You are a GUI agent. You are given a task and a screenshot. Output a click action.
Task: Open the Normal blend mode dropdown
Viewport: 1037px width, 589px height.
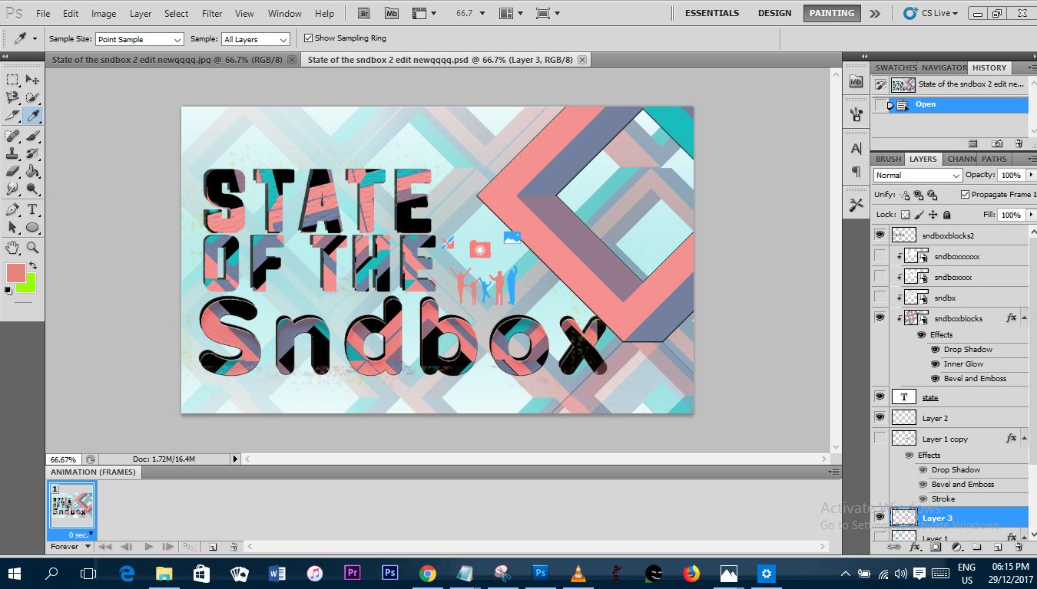point(917,176)
